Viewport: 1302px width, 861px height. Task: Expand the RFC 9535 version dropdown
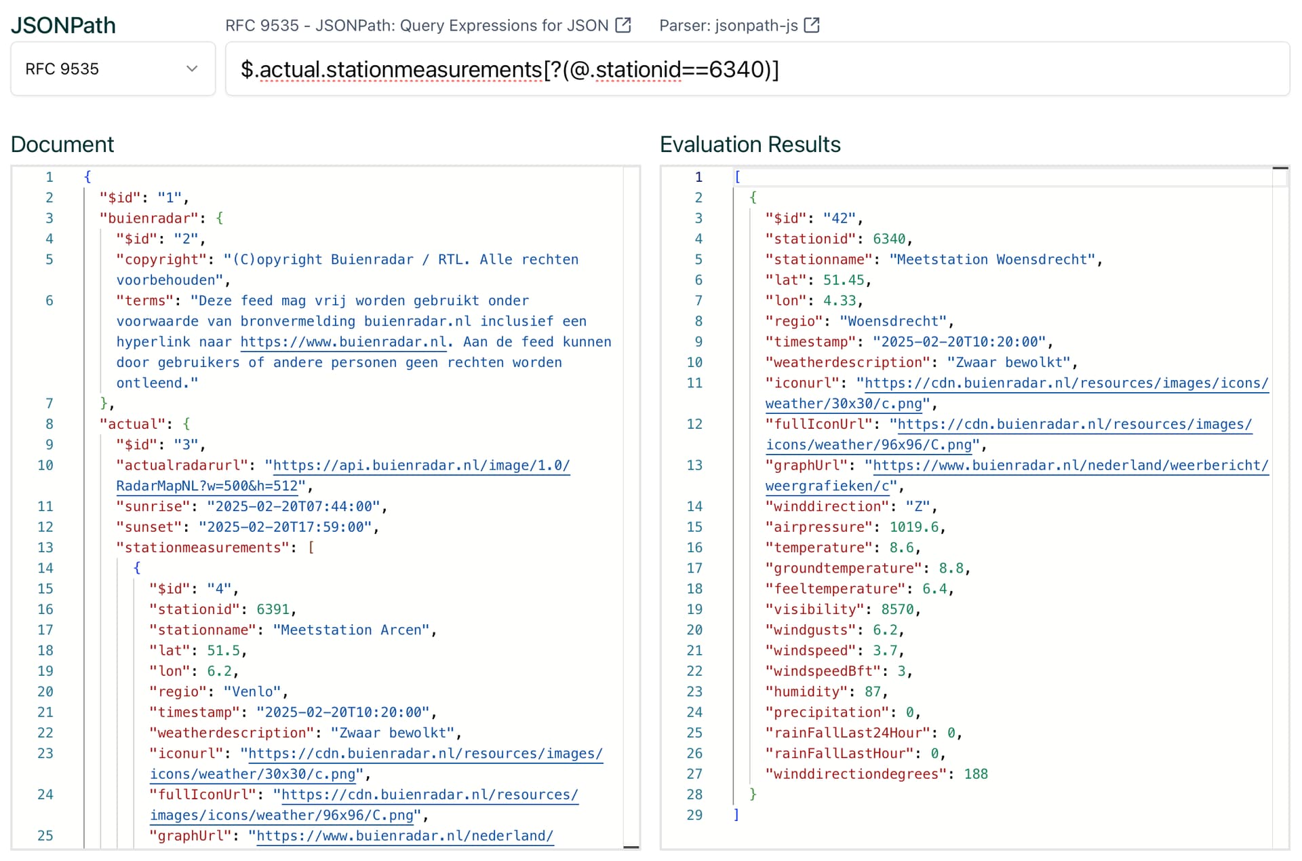click(x=113, y=69)
